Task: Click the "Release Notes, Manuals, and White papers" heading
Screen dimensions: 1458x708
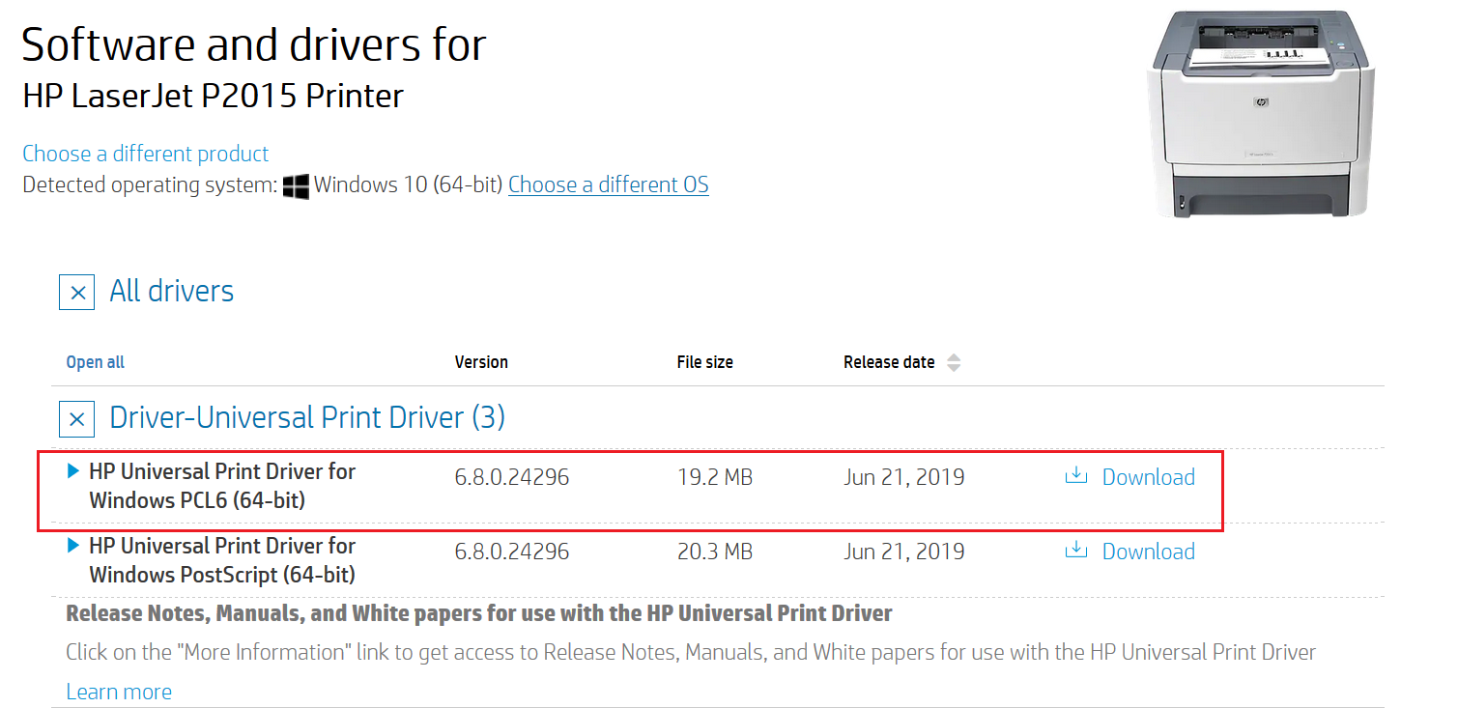Action: click(479, 613)
